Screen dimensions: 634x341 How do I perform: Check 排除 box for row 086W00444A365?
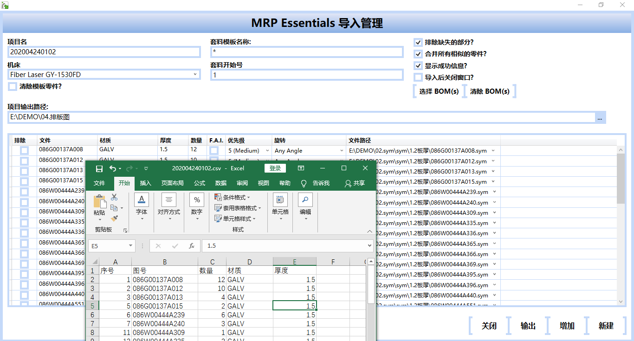[24, 243]
